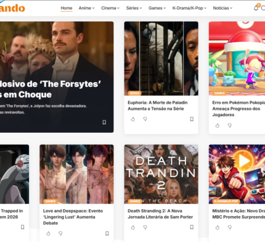Screen dimensions: 265x242
Task: Expand the Anime dropdown menu
Action: (x=86, y=8)
